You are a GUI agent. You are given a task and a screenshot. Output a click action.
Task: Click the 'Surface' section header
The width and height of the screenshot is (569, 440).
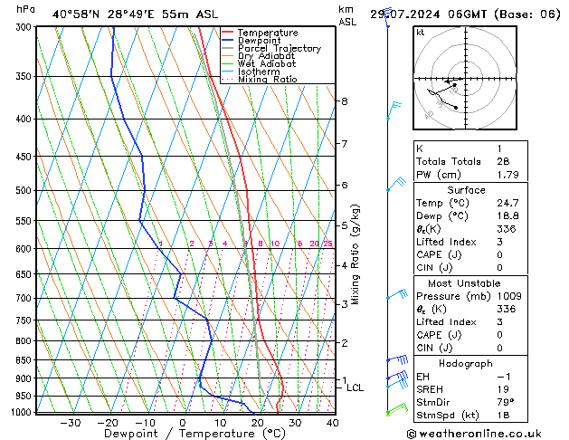click(466, 190)
